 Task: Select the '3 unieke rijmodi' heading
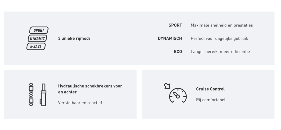(74, 38)
